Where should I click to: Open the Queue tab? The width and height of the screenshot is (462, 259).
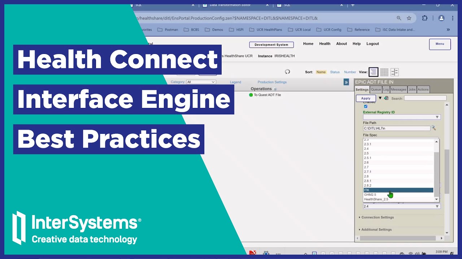(x=376, y=90)
